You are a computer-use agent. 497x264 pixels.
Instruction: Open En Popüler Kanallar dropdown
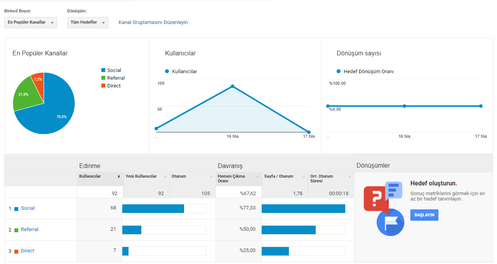(x=31, y=22)
